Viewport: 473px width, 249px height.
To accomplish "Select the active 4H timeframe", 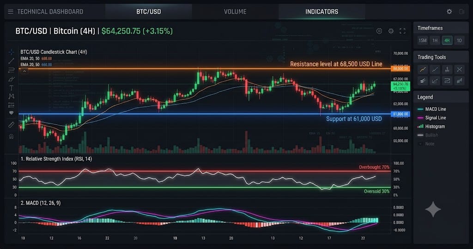I will point(447,41).
